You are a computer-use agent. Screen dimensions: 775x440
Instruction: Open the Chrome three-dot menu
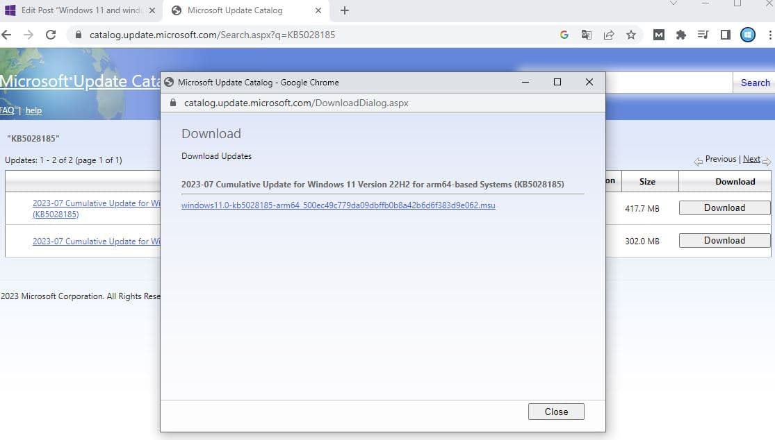click(769, 35)
